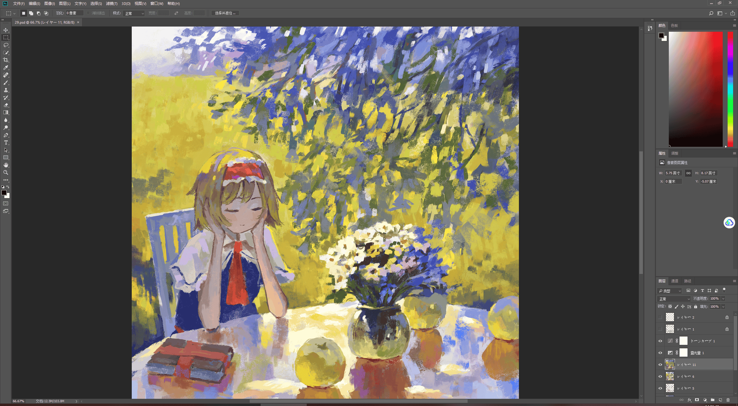Select the Gradient tool

click(x=6, y=112)
